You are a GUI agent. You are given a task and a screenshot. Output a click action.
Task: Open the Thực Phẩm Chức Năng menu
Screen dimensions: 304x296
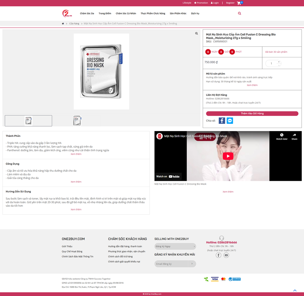tap(153, 13)
